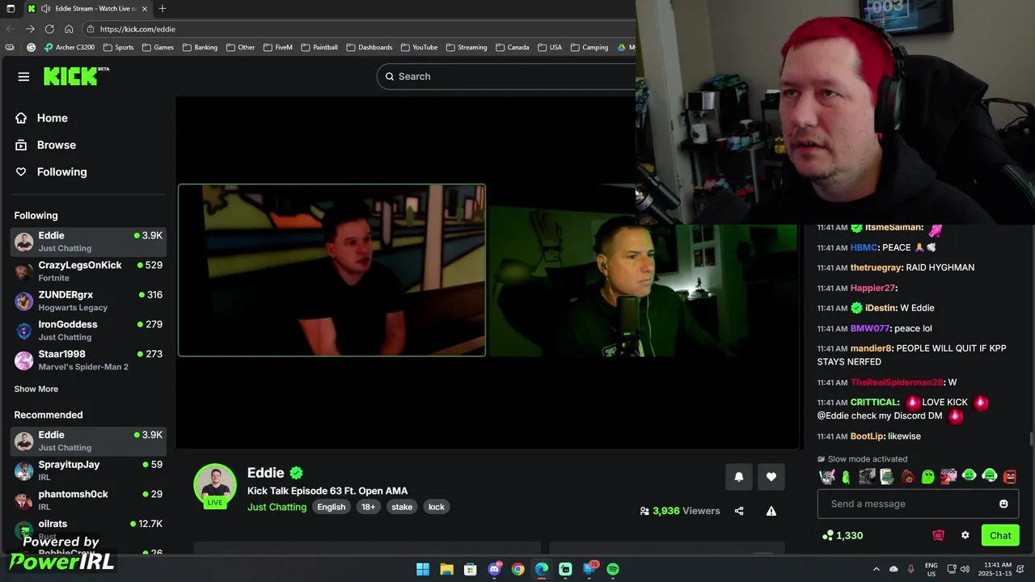Click the 18+ tag

pyautogui.click(x=368, y=507)
